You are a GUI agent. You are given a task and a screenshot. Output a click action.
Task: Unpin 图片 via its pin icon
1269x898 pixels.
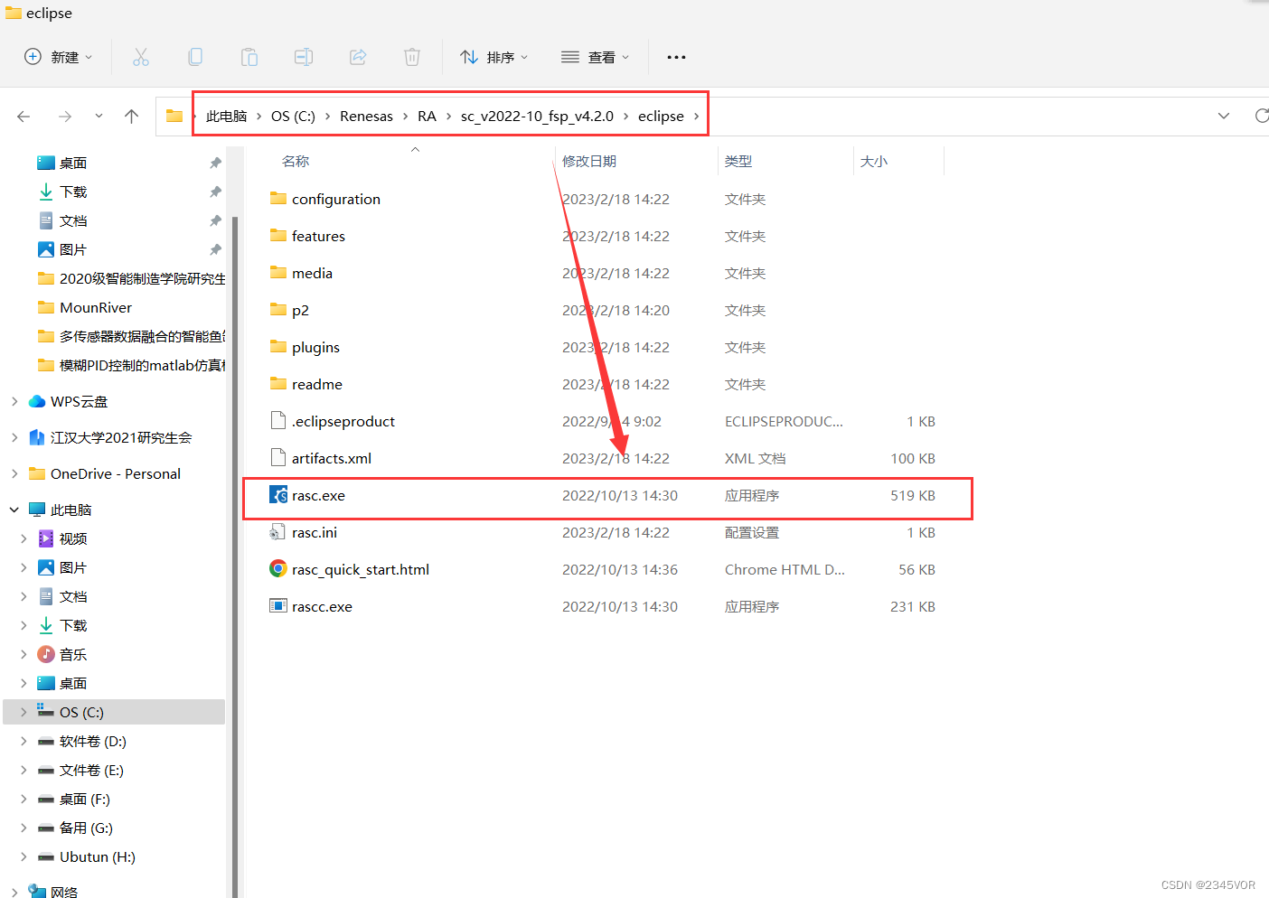click(x=215, y=249)
